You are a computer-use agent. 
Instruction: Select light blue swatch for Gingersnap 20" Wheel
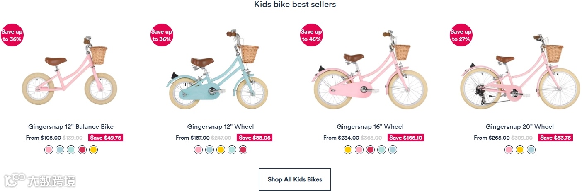coord(531,150)
